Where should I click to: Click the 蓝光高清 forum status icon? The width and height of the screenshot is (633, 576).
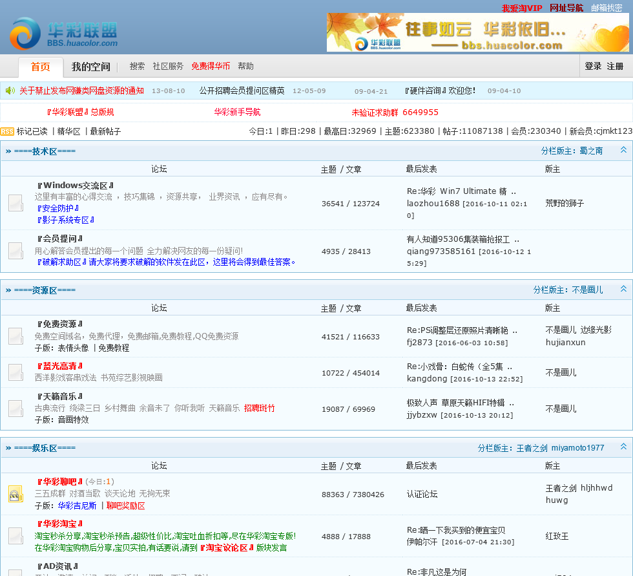(16, 372)
